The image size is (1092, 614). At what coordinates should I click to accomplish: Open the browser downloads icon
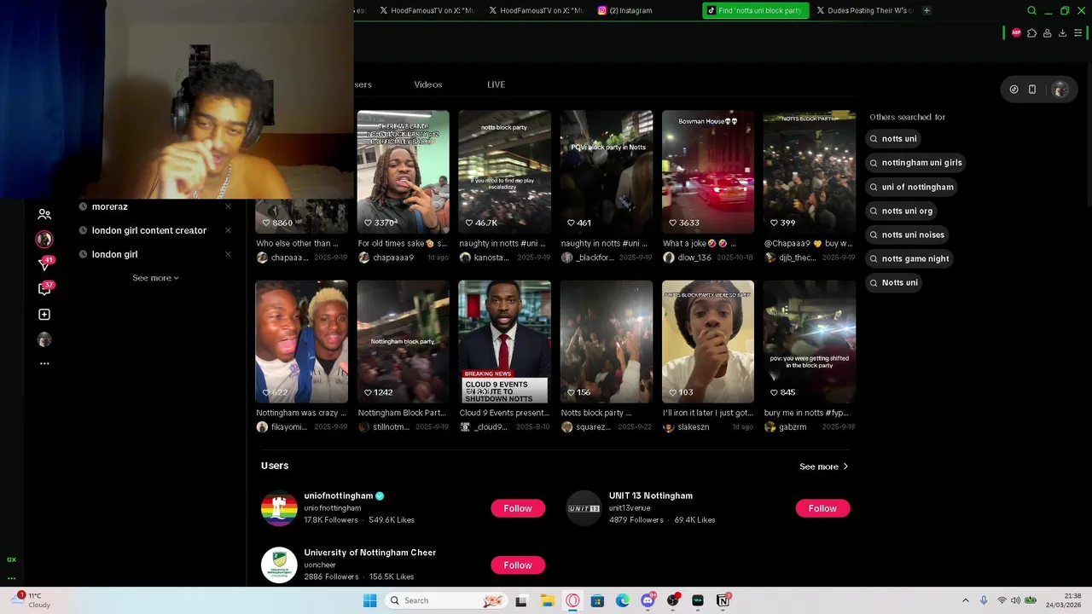1062,32
